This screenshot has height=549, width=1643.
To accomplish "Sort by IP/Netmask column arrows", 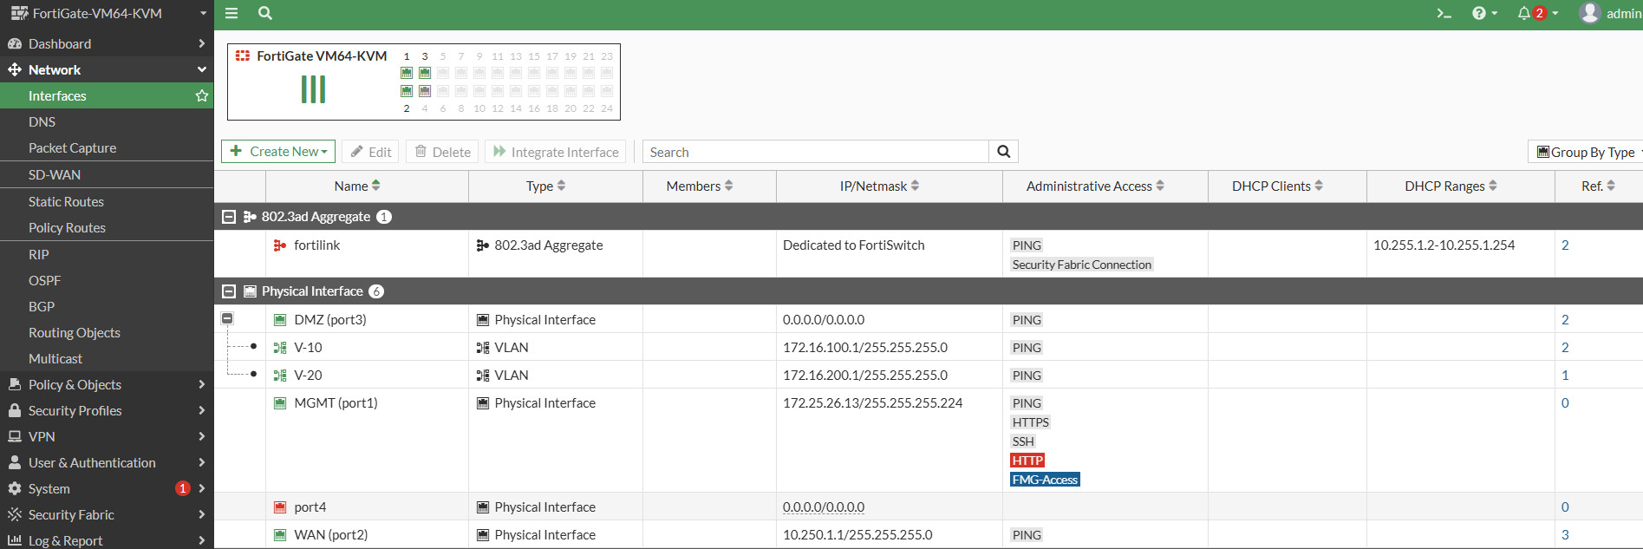I will tap(915, 186).
